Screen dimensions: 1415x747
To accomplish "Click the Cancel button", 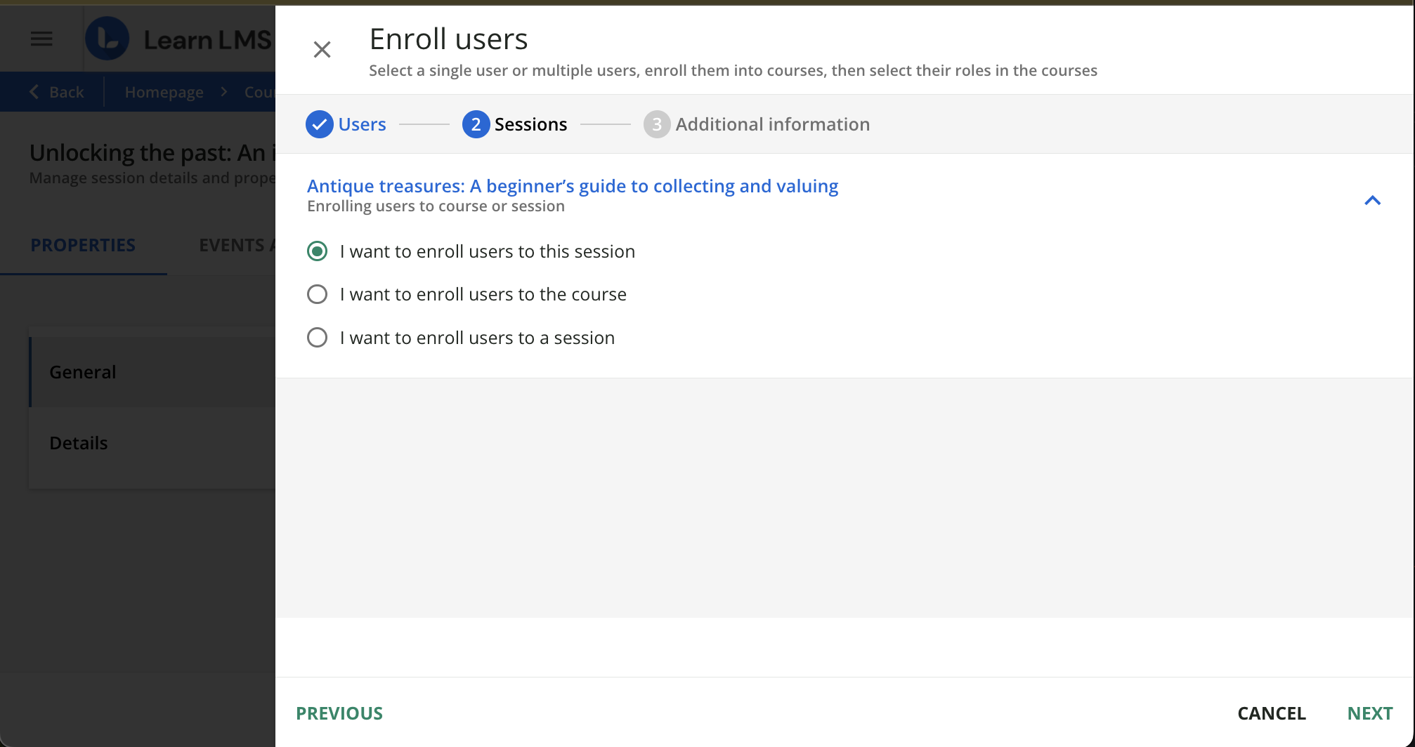I will (1271, 713).
